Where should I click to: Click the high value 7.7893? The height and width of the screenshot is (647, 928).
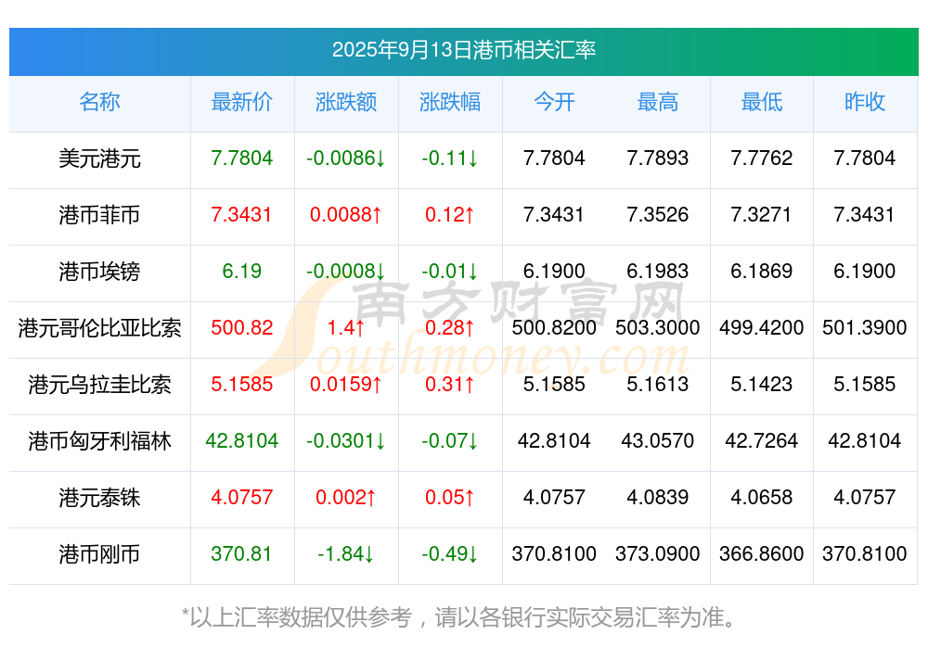point(658,158)
